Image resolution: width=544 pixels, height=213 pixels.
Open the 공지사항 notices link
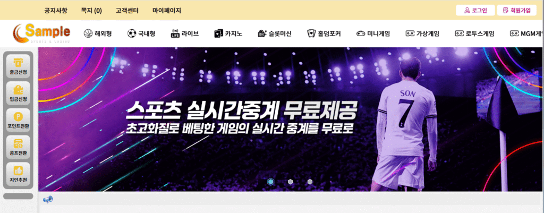pyautogui.click(x=56, y=11)
